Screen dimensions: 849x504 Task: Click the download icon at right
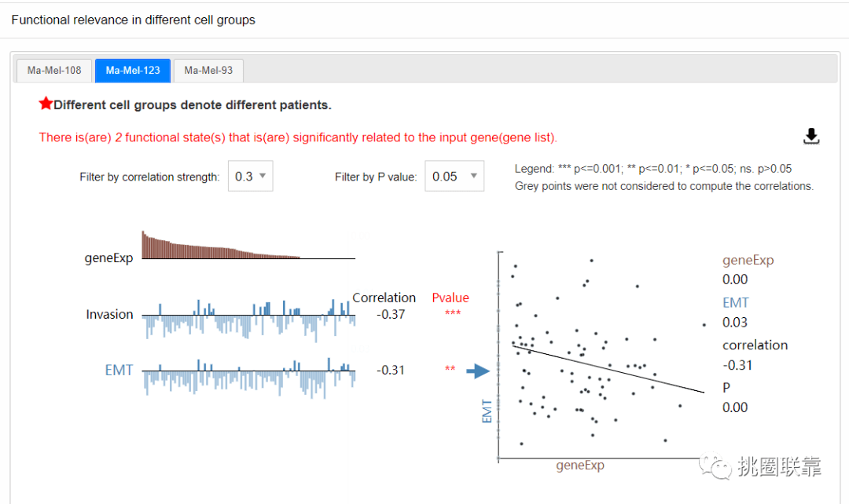(x=811, y=137)
